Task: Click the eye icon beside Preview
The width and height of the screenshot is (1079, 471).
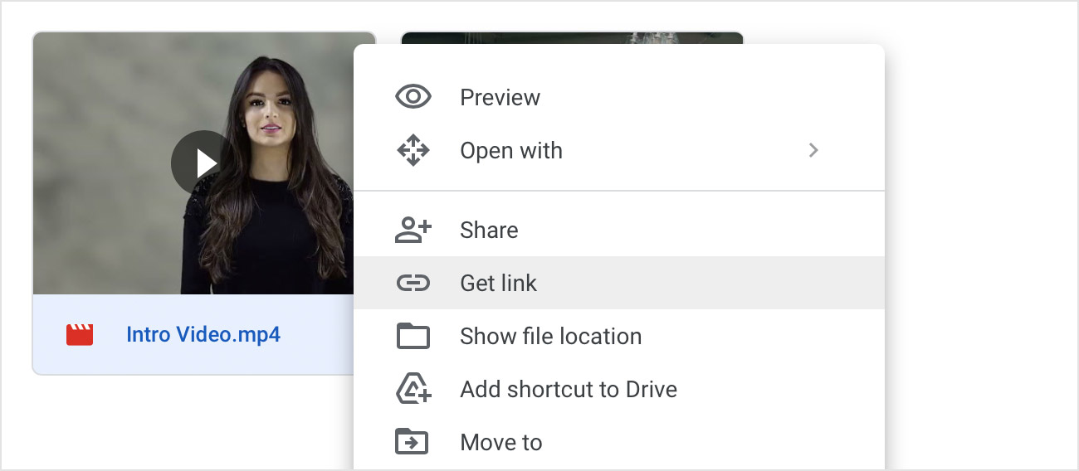Action: coord(413,97)
